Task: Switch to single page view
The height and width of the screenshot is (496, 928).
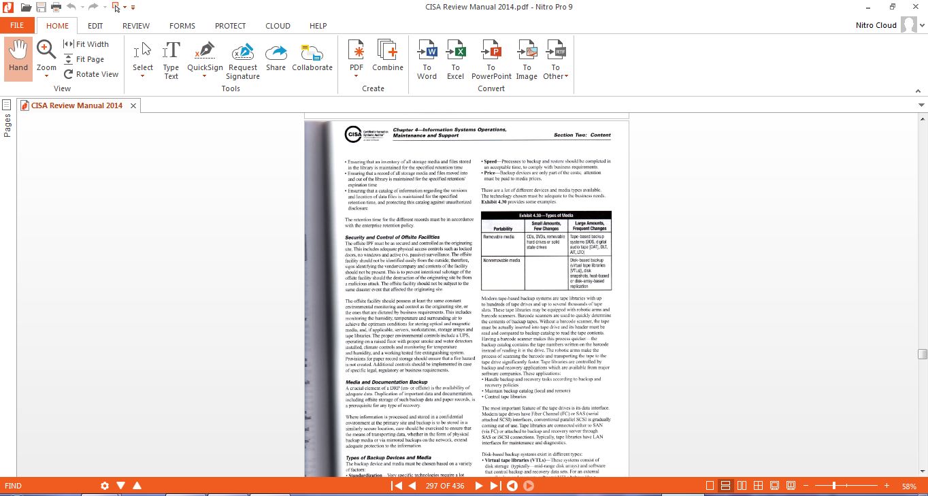Action: click(x=710, y=486)
